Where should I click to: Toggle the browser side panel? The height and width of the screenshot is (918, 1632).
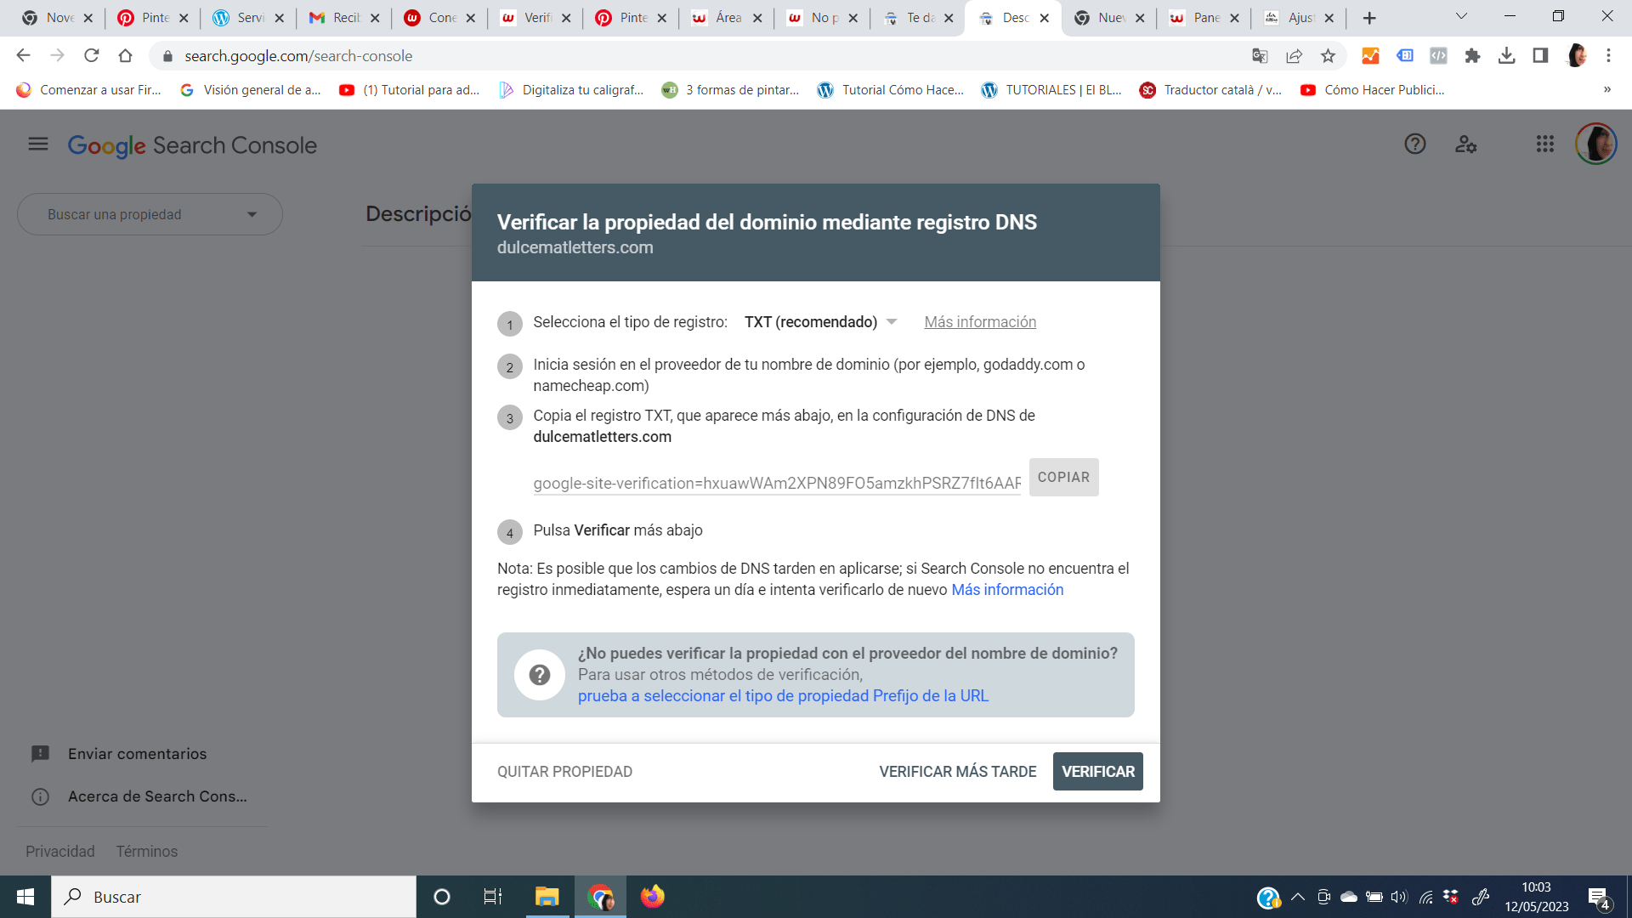1540,56
